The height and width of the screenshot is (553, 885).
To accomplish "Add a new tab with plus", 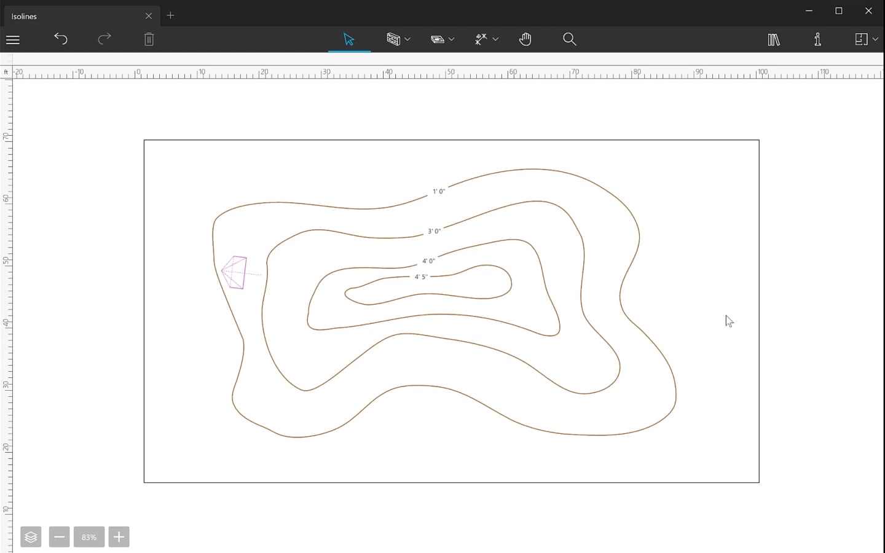I will point(171,15).
